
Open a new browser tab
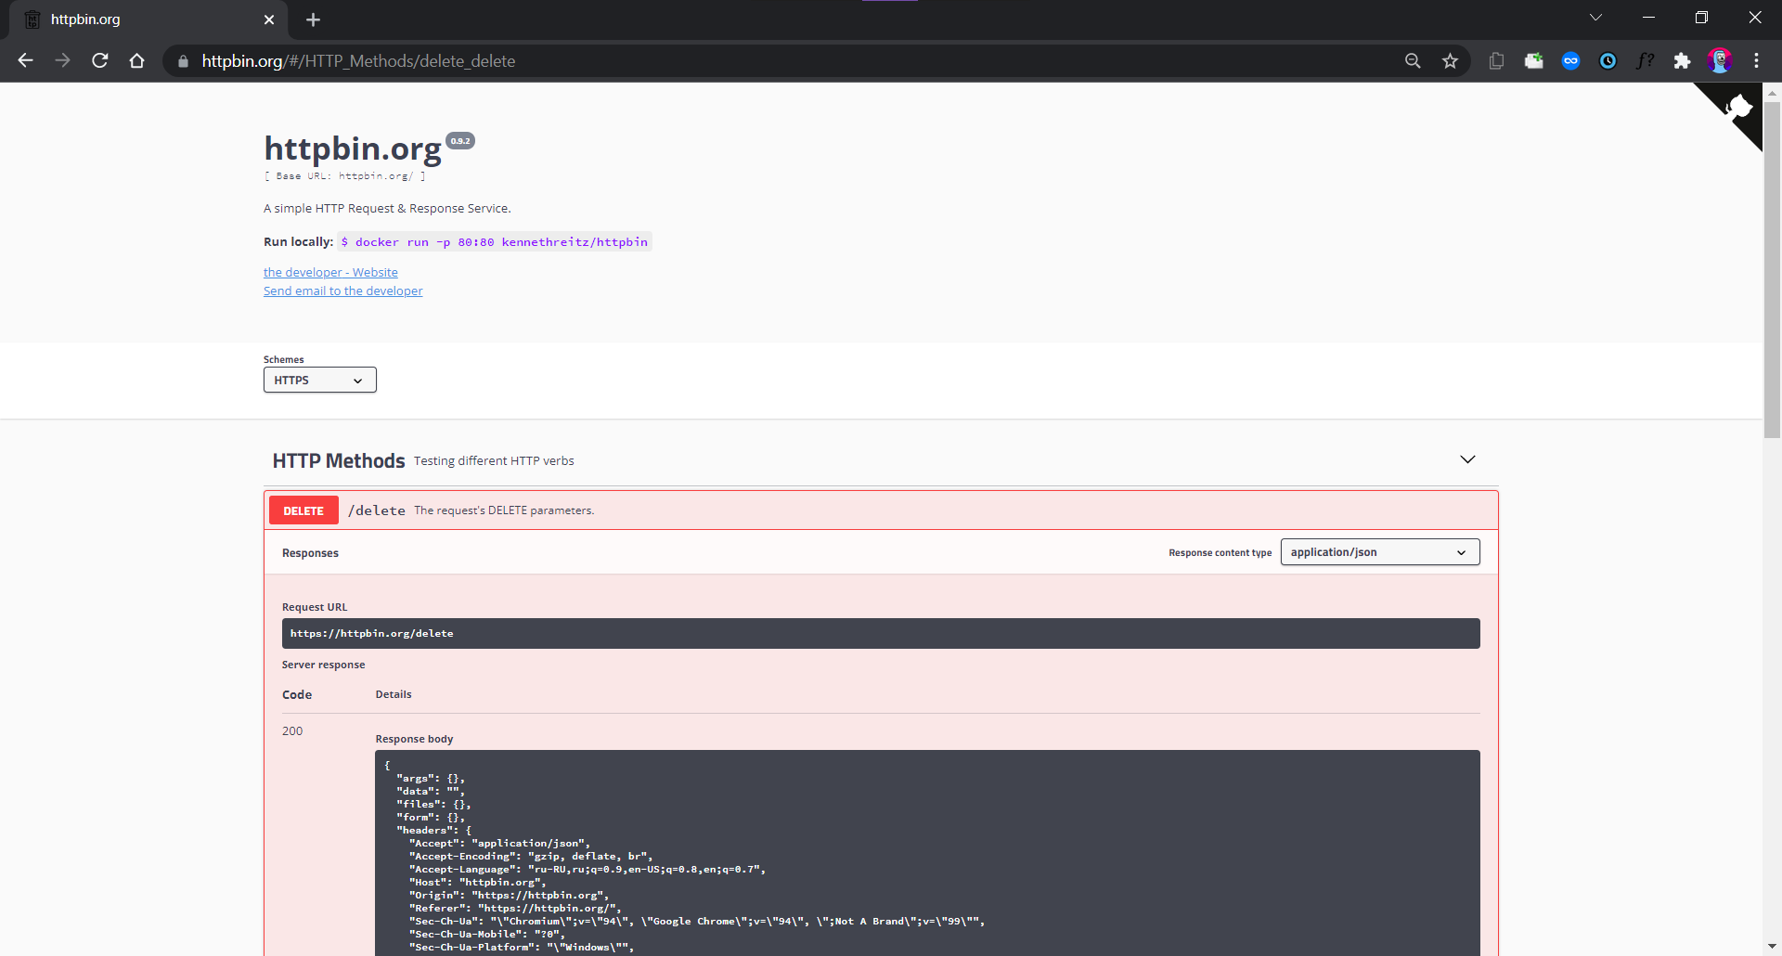313,19
